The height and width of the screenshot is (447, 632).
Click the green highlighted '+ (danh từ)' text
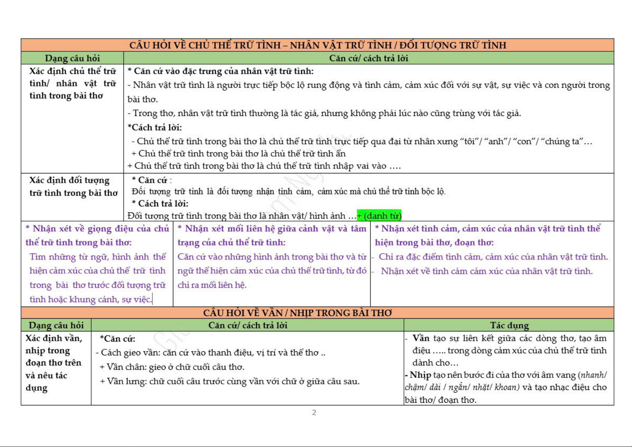379,216
